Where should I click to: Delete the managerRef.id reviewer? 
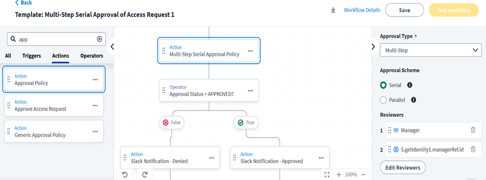(473, 150)
